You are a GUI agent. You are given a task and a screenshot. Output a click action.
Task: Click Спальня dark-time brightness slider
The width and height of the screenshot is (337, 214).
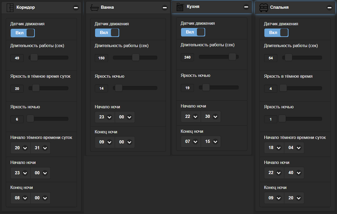coord(301,88)
